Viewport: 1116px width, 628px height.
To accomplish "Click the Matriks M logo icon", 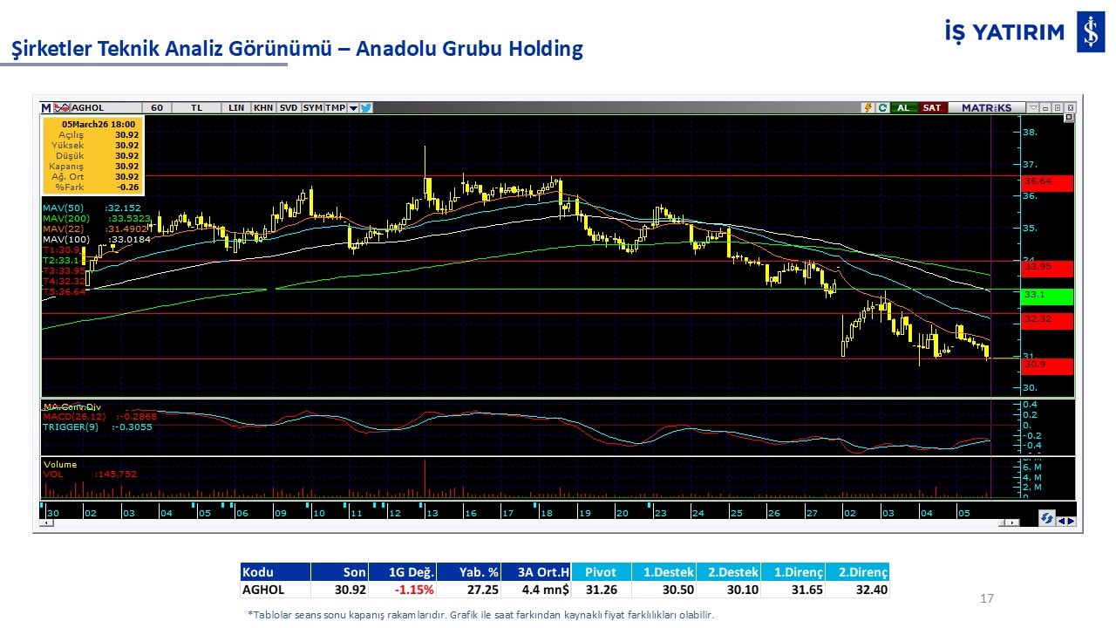I will click(x=45, y=108).
